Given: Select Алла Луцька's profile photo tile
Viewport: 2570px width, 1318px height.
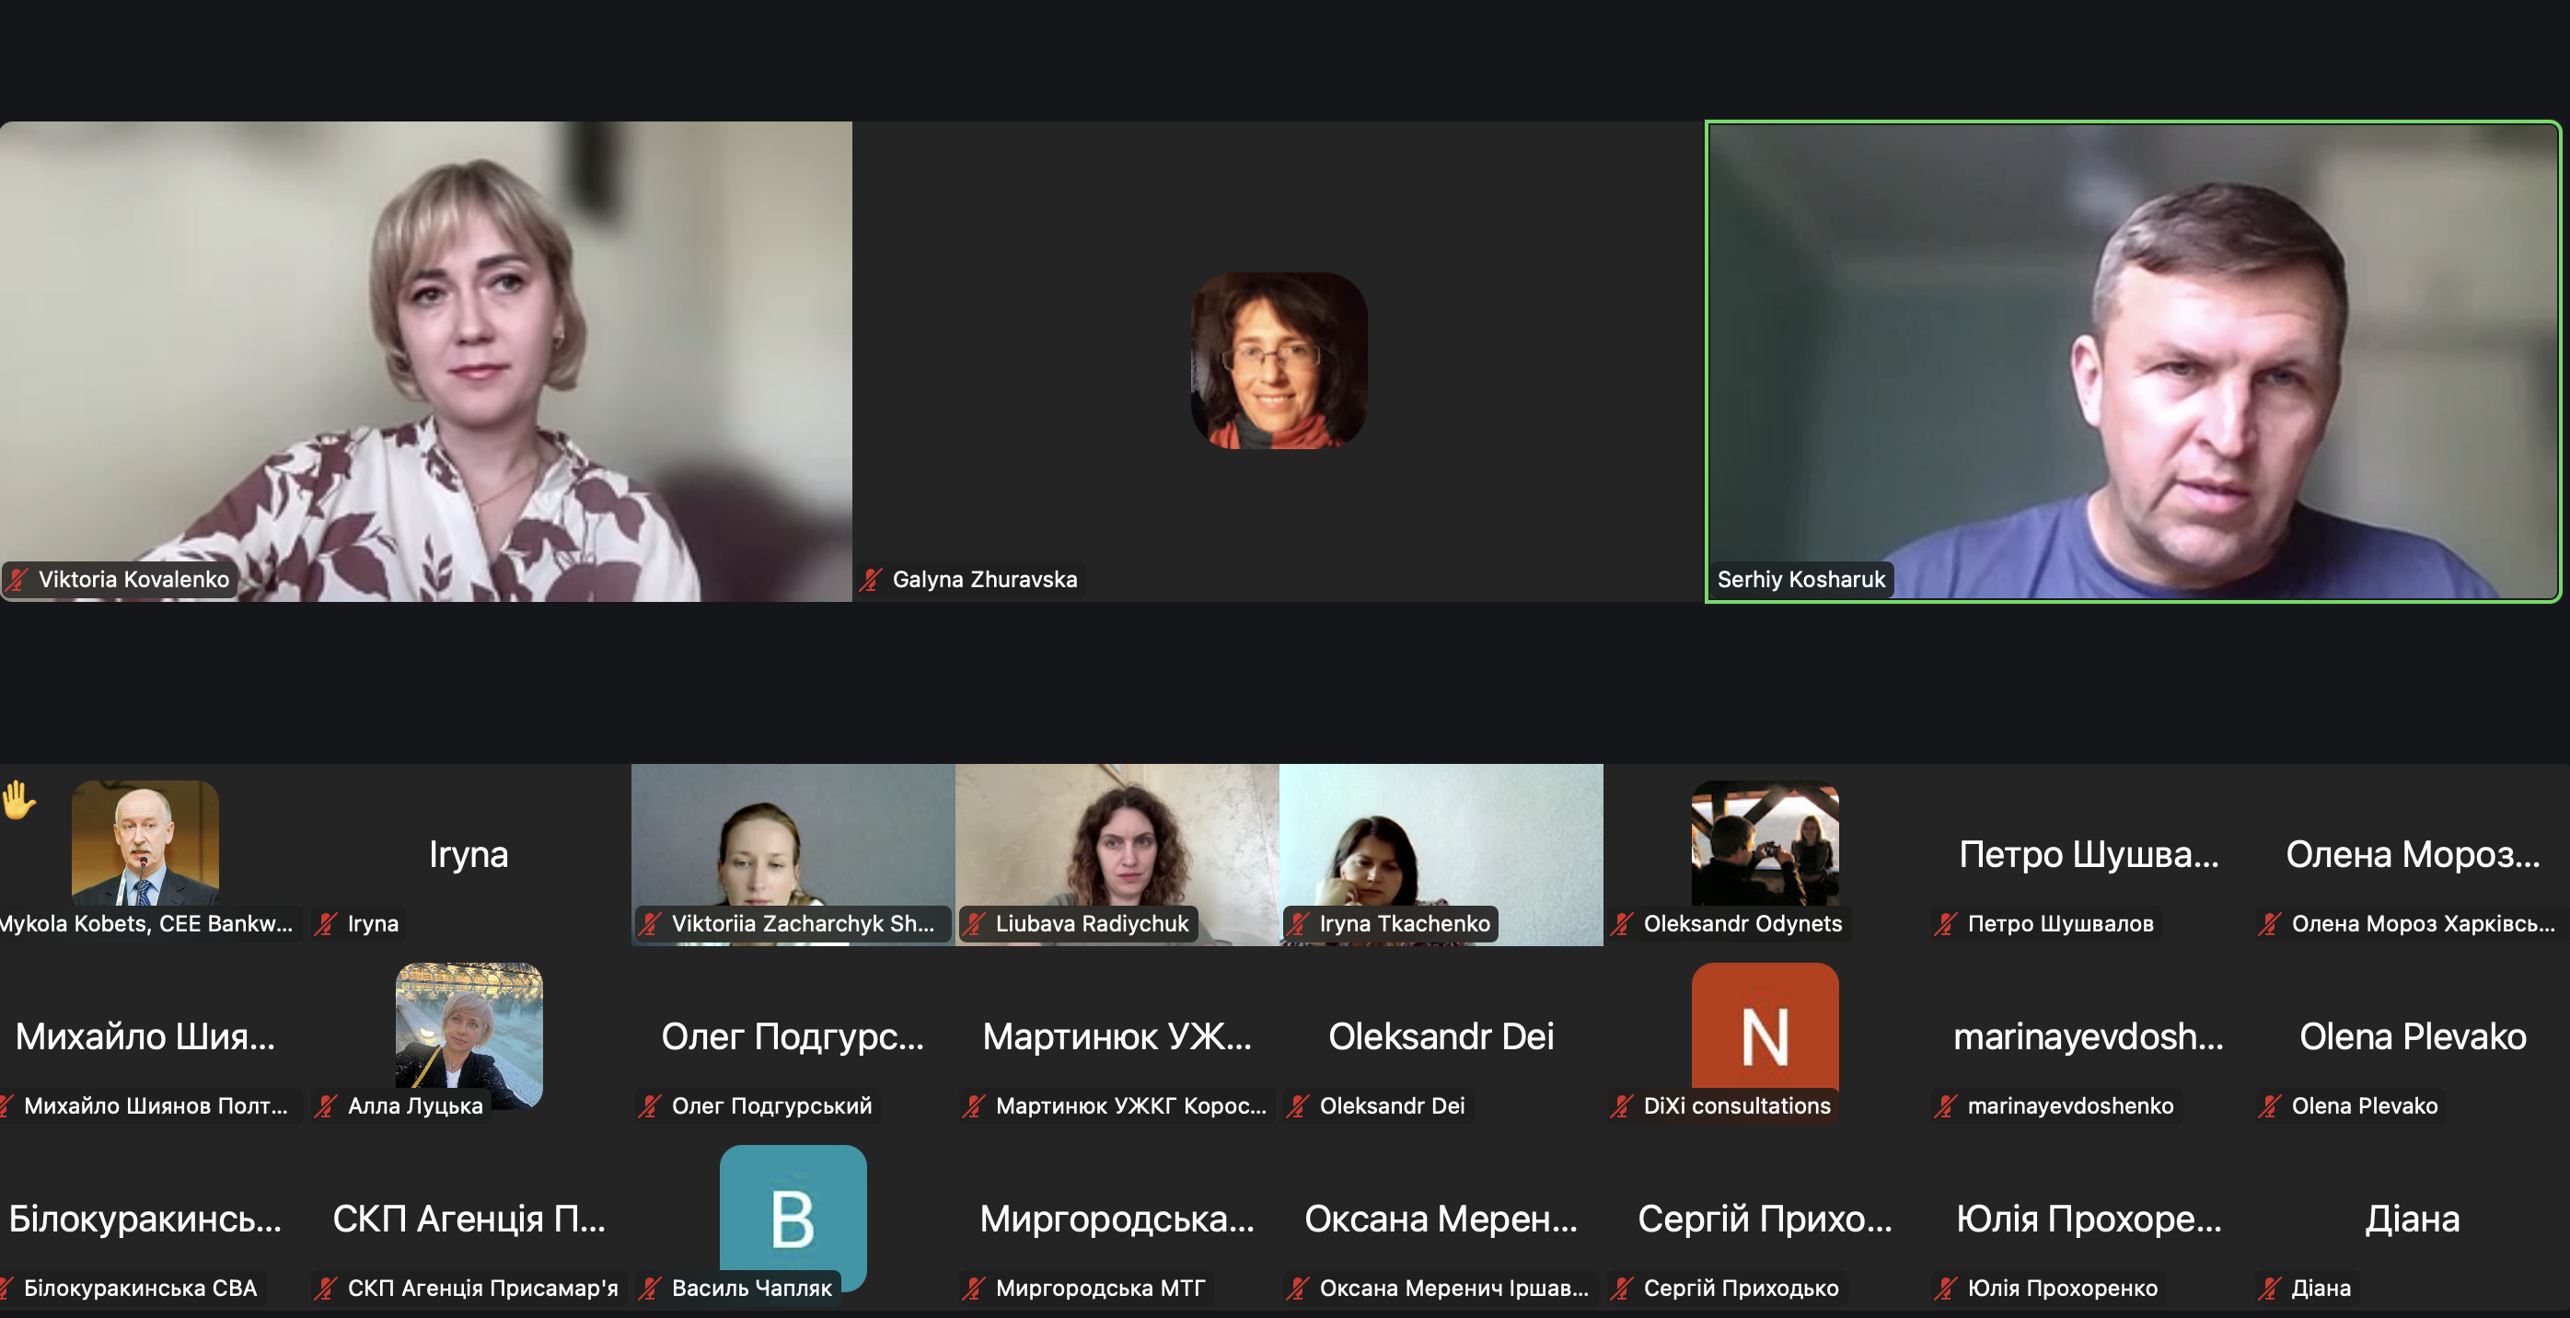Looking at the screenshot, I should point(469,1028).
